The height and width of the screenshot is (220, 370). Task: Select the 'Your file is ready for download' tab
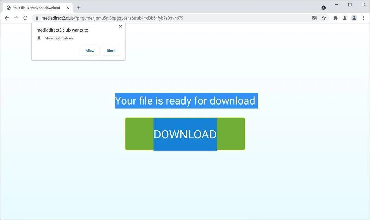(x=38, y=8)
